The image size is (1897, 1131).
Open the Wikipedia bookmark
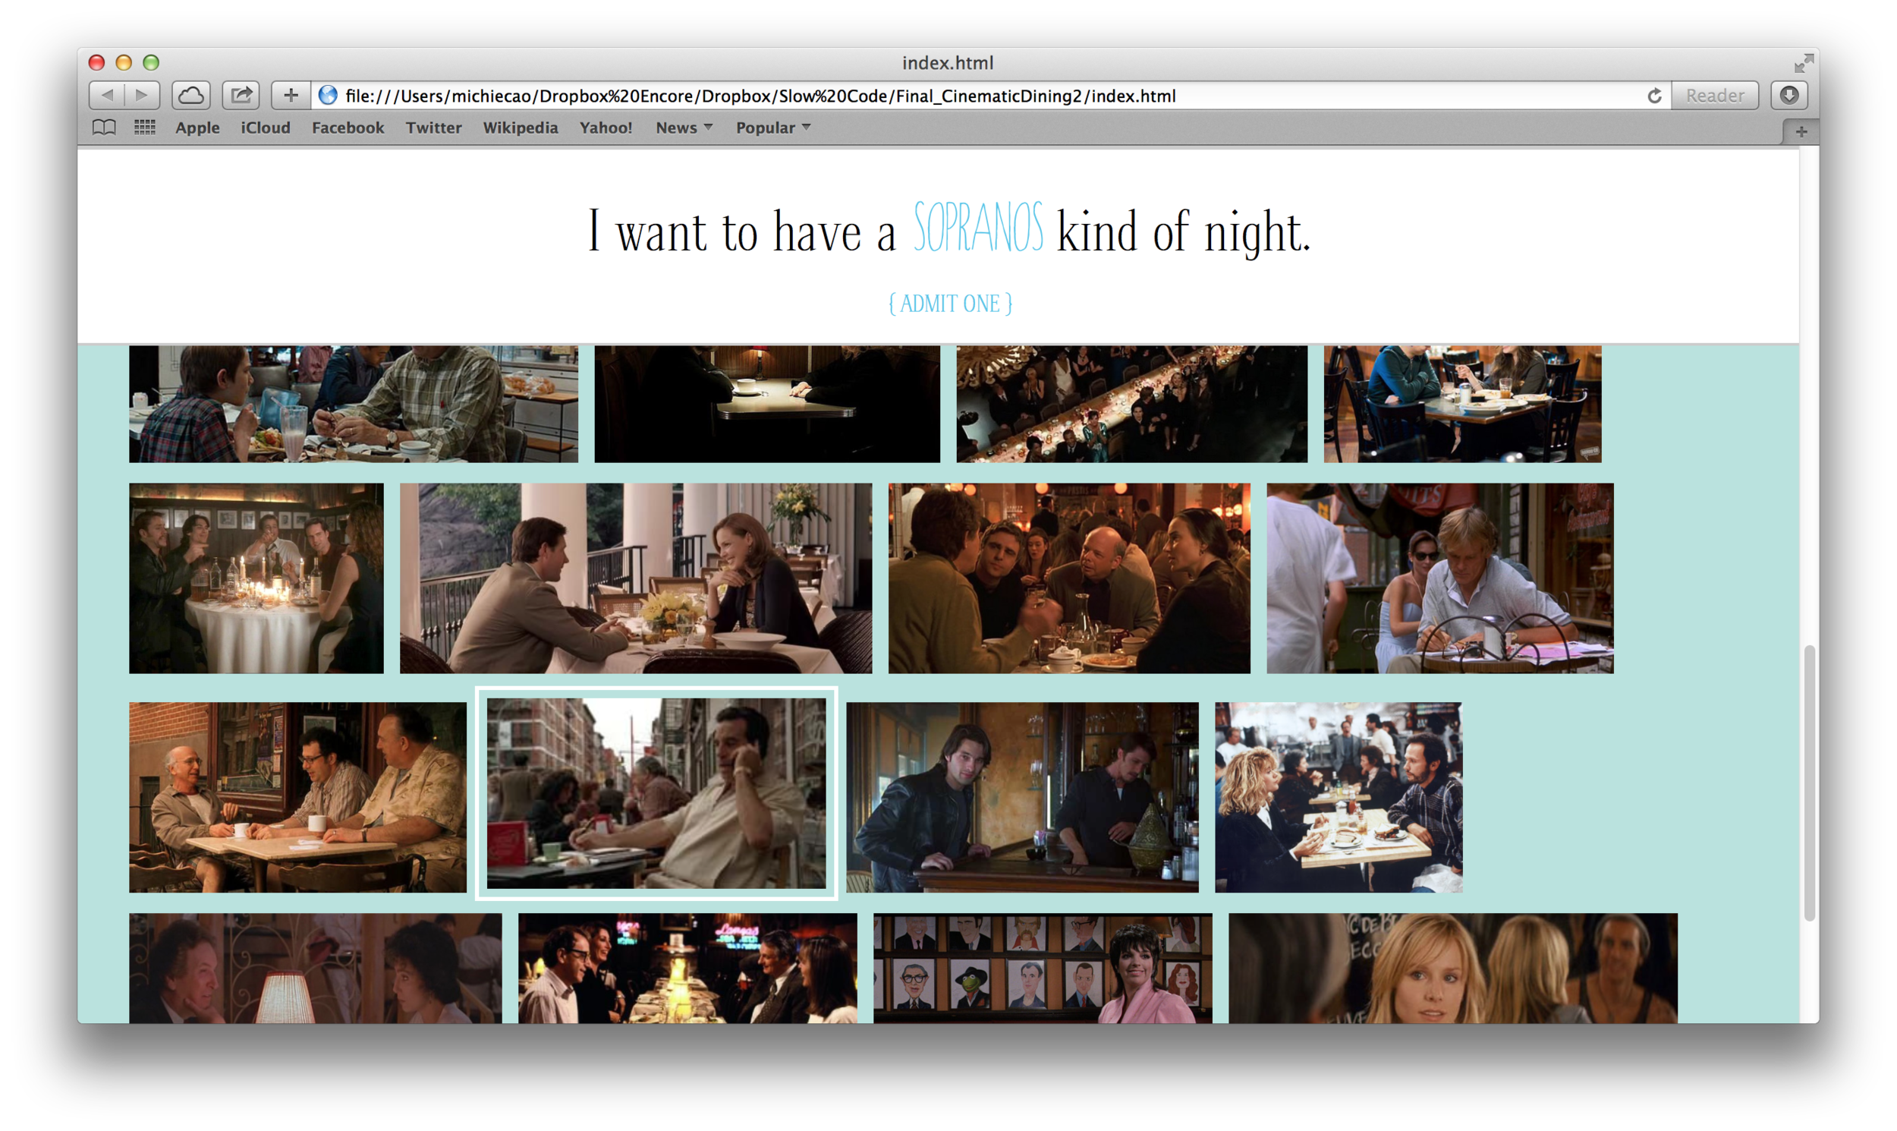(521, 128)
